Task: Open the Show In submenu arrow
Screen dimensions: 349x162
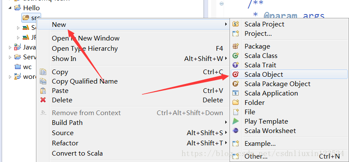Action: point(226,58)
